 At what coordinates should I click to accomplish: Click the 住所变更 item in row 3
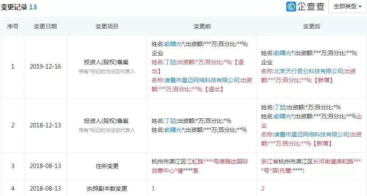(107, 166)
